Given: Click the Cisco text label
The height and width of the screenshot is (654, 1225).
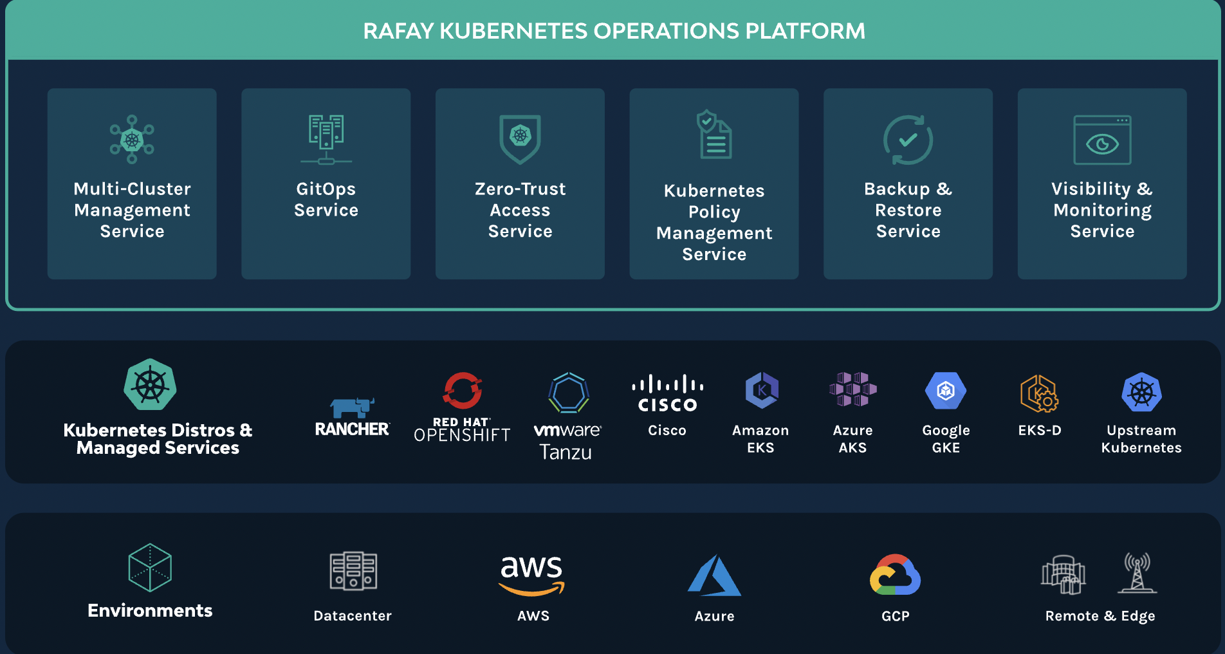Looking at the screenshot, I should point(667,430).
